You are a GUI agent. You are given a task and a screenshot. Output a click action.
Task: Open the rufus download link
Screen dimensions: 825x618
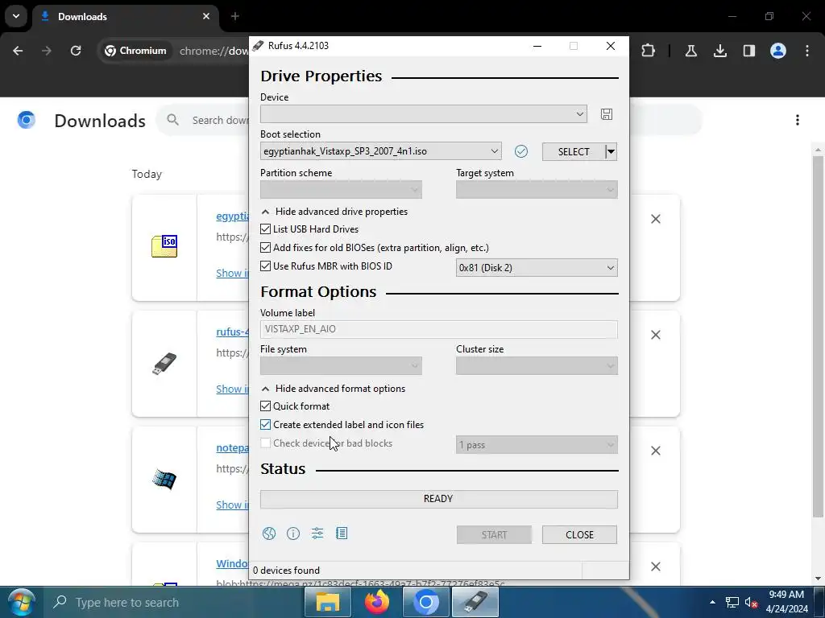[232, 332]
